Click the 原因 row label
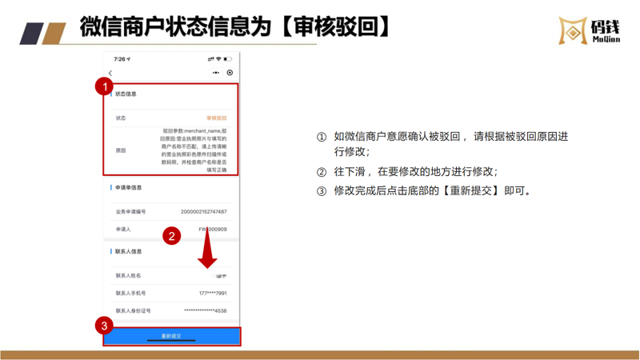This screenshot has height=360, width=640. pos(121,150)
